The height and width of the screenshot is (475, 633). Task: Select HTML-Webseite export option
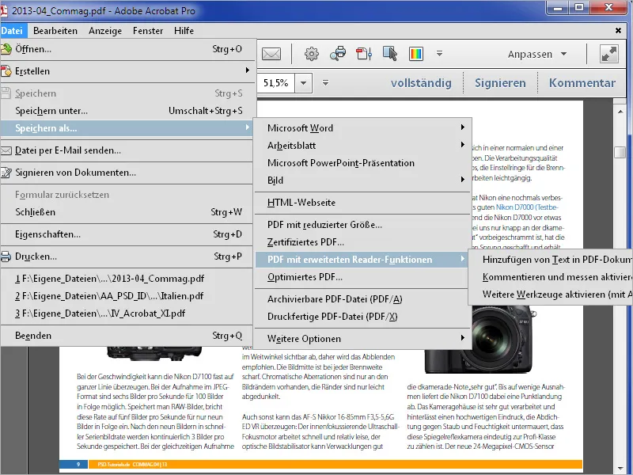point(363,203)
